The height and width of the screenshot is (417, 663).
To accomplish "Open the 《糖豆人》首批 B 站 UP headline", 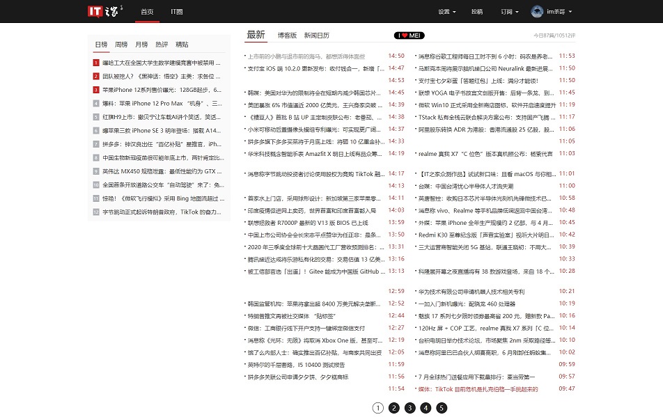I will [315, 118].
